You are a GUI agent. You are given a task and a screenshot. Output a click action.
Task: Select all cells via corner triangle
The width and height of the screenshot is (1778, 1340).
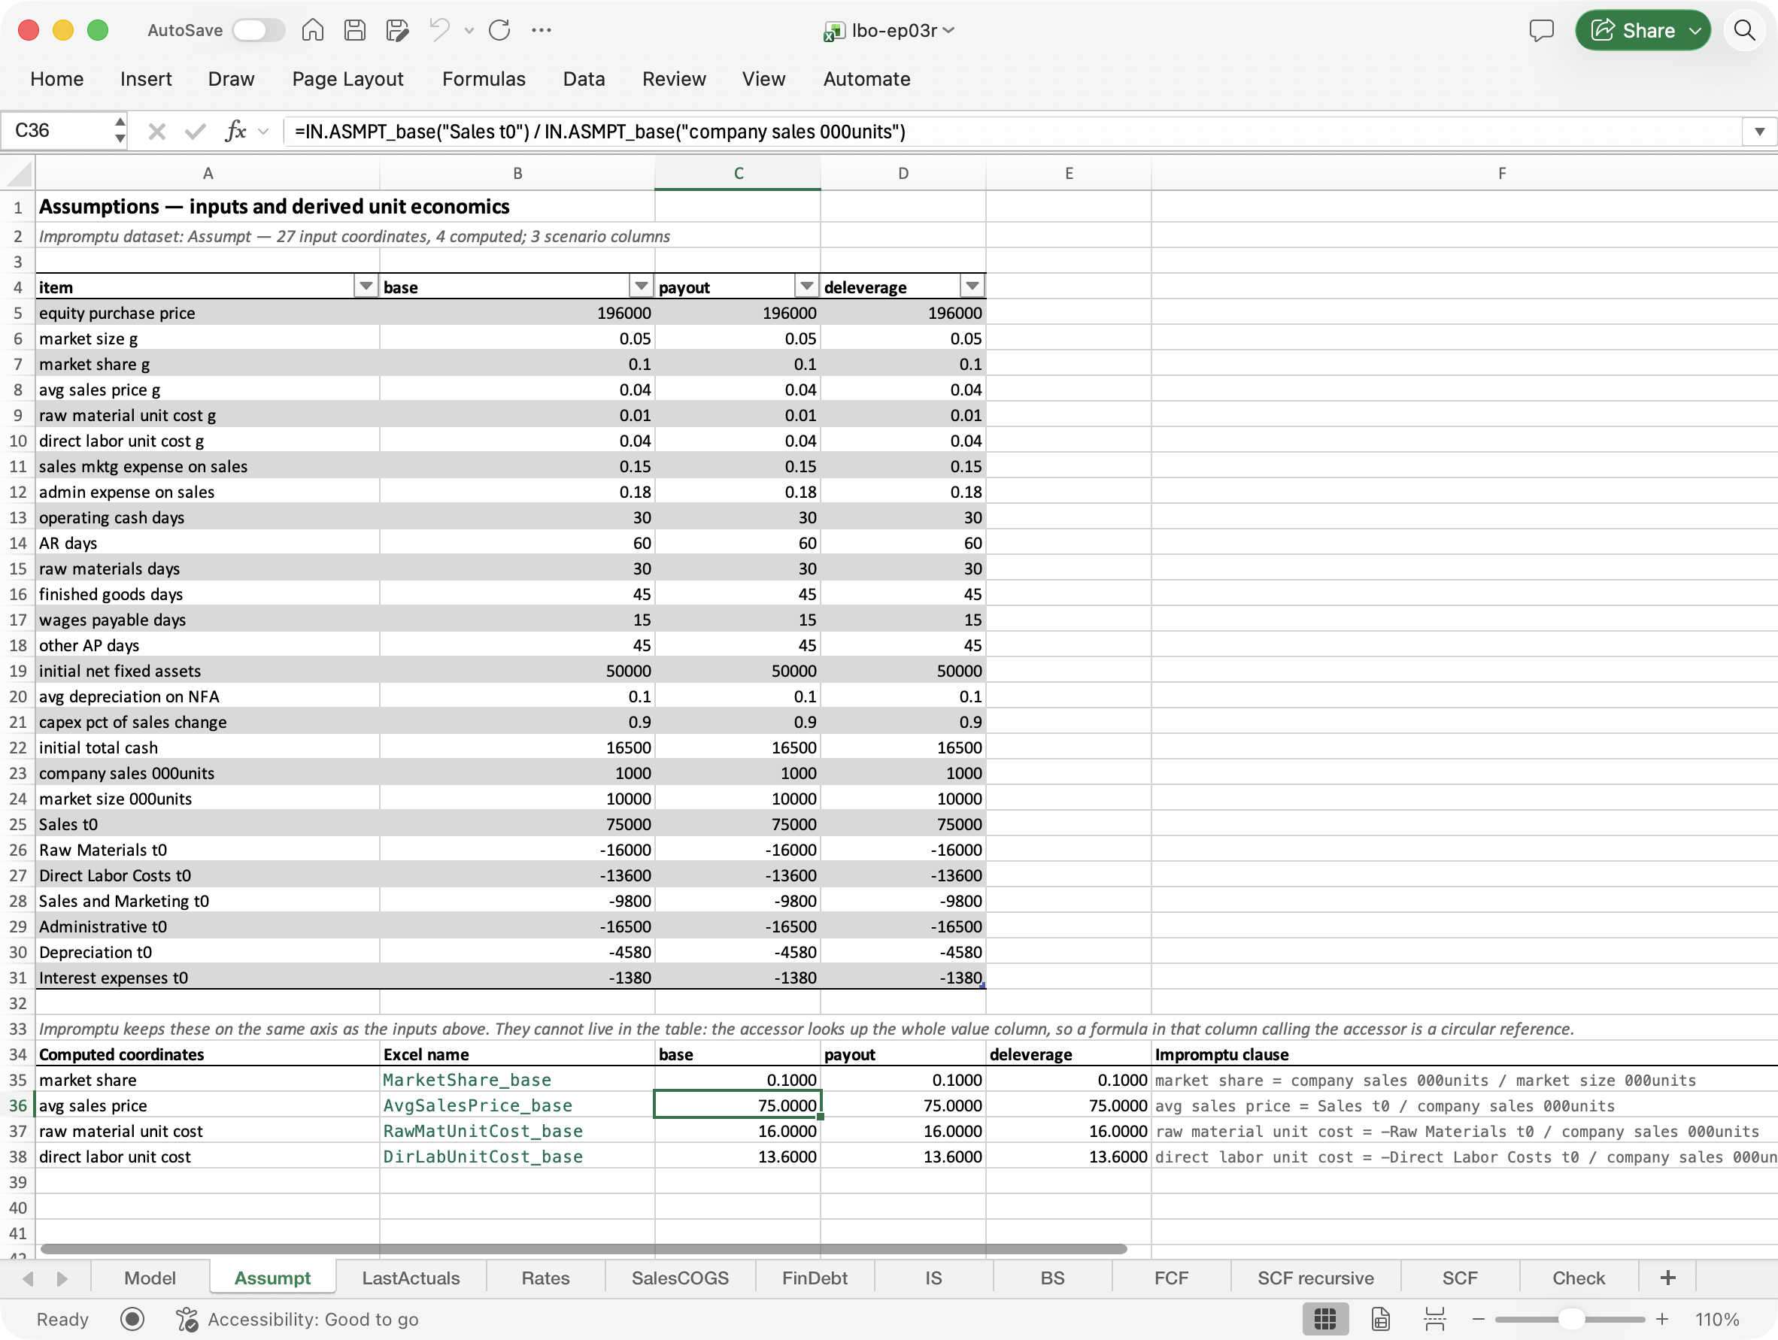coord(18,173)
